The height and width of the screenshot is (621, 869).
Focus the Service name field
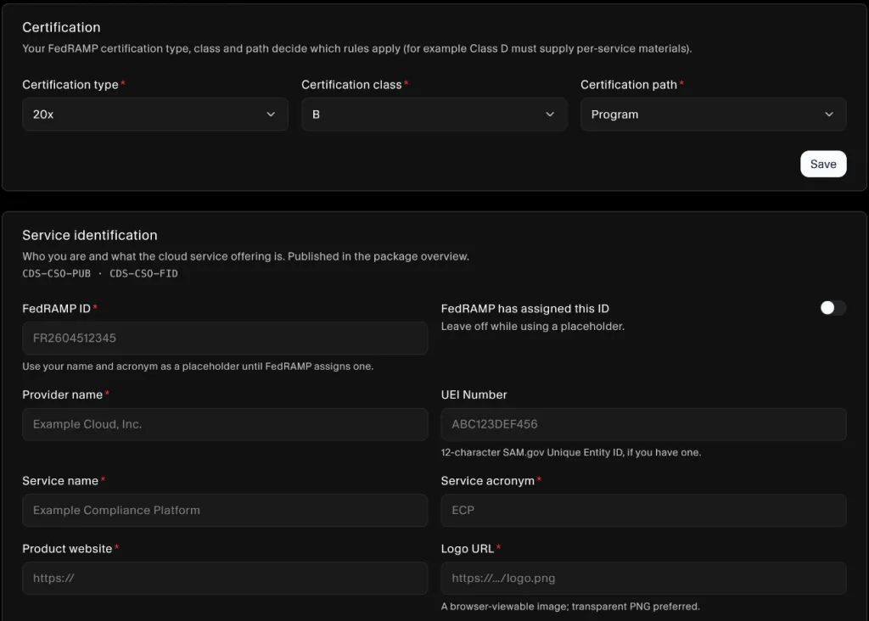(225, 510)
